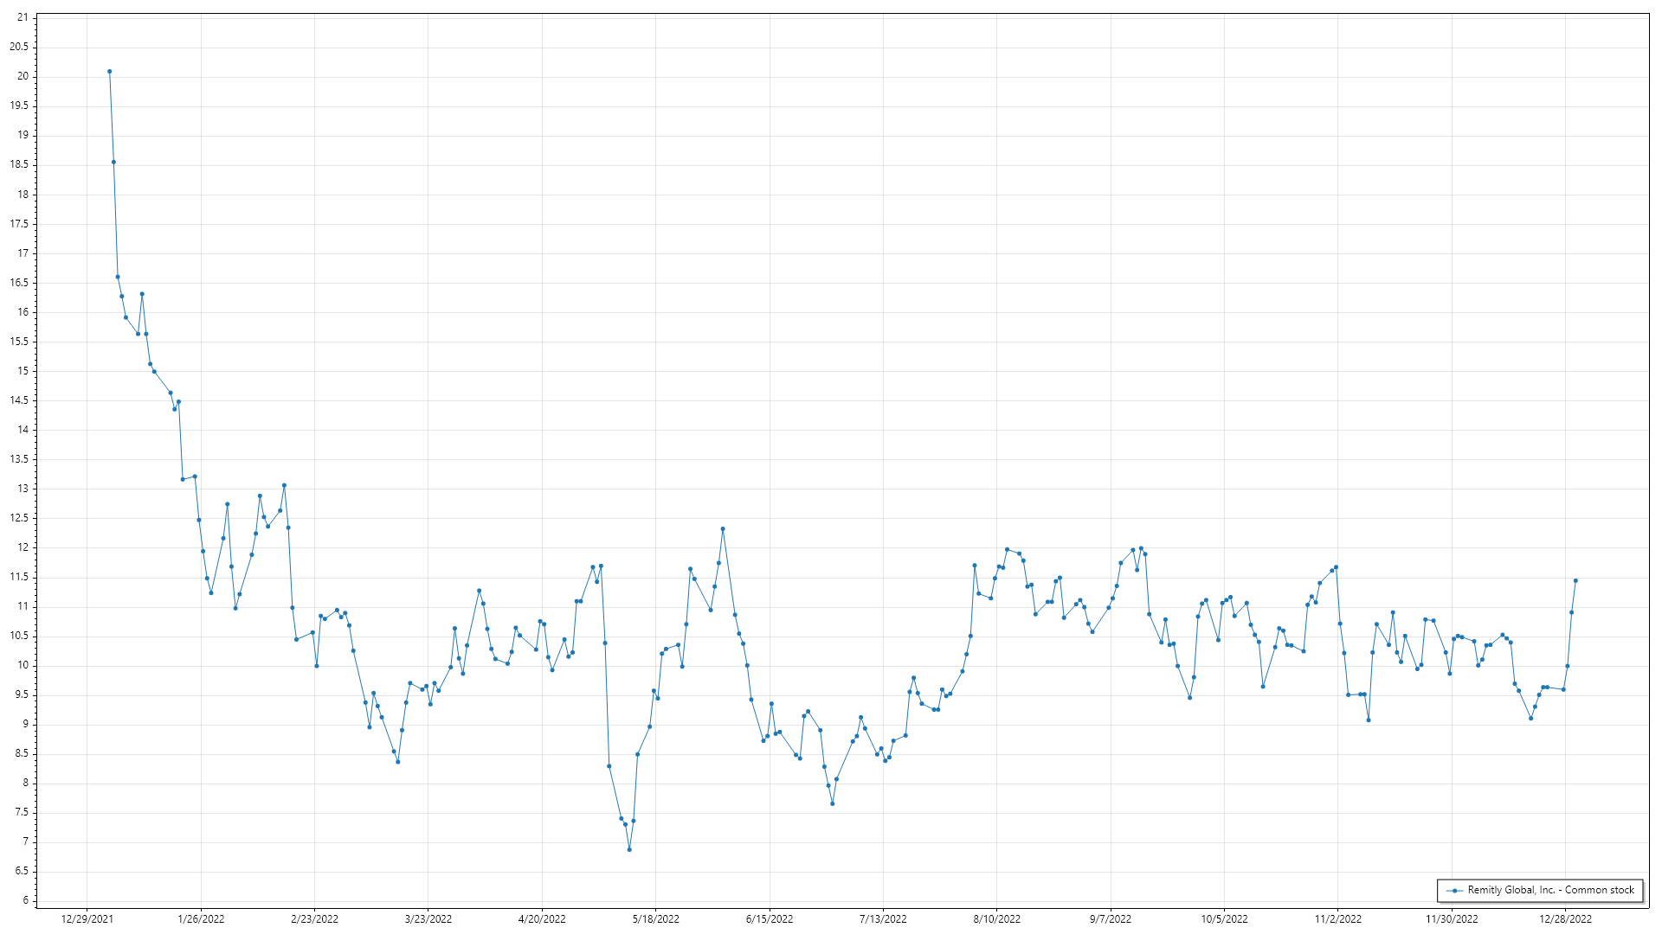Click the 8/10/2022 x-axis date label
The image size is (1662, 934).
996,919
